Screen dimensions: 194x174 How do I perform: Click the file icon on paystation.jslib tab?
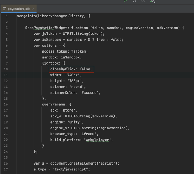coord(4,9)
